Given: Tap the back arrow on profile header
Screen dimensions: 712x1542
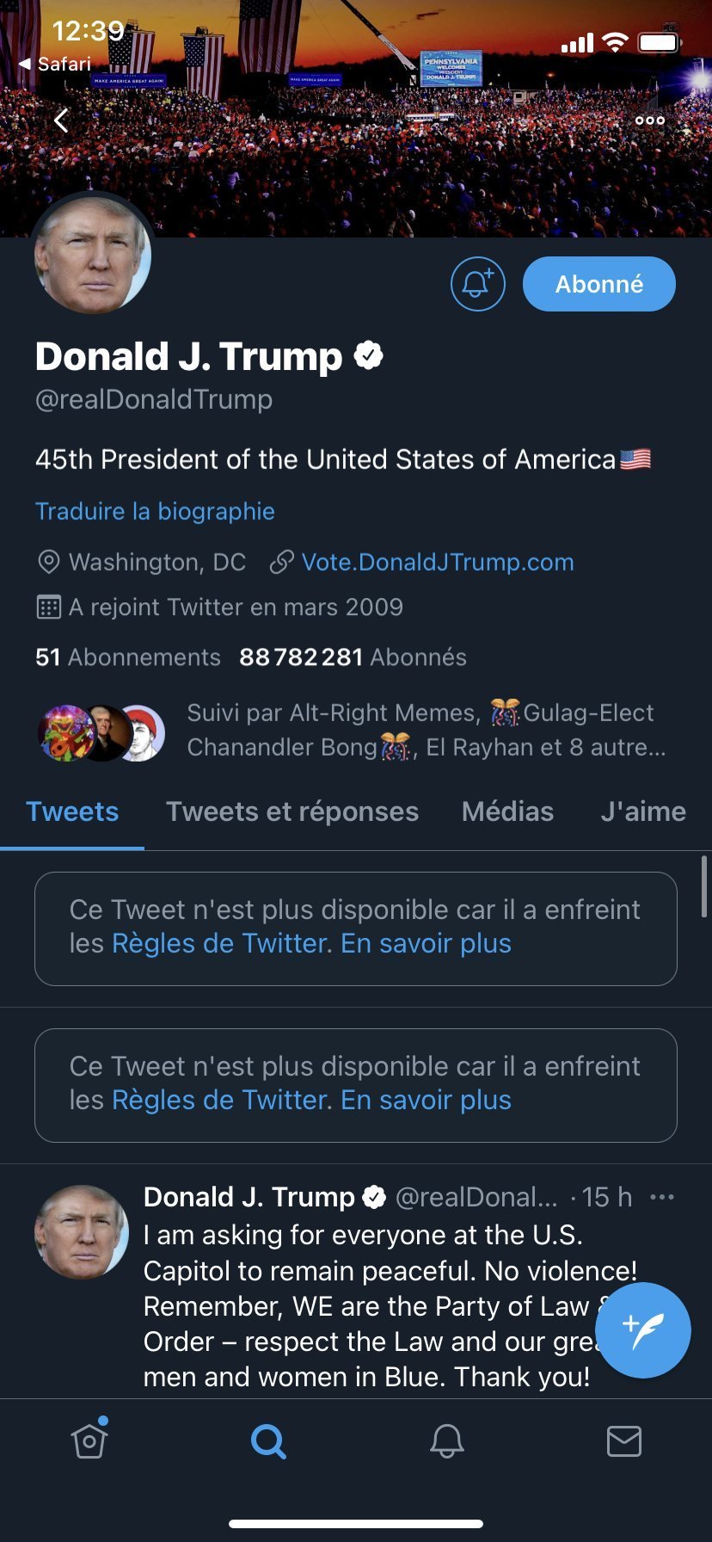Looking at the screenshot, I should [x=61, y=120].
